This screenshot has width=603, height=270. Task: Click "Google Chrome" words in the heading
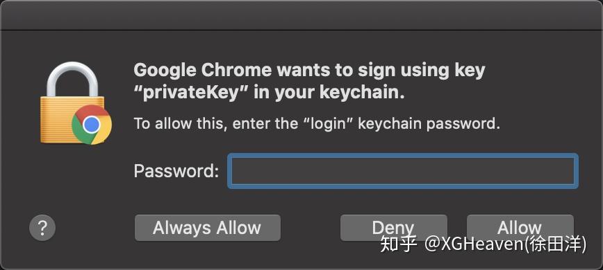203,71
